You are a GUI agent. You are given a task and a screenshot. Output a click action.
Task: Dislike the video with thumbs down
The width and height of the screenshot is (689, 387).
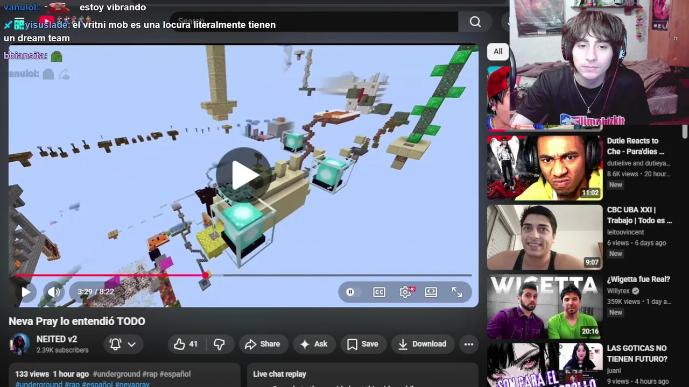point(220,344)
